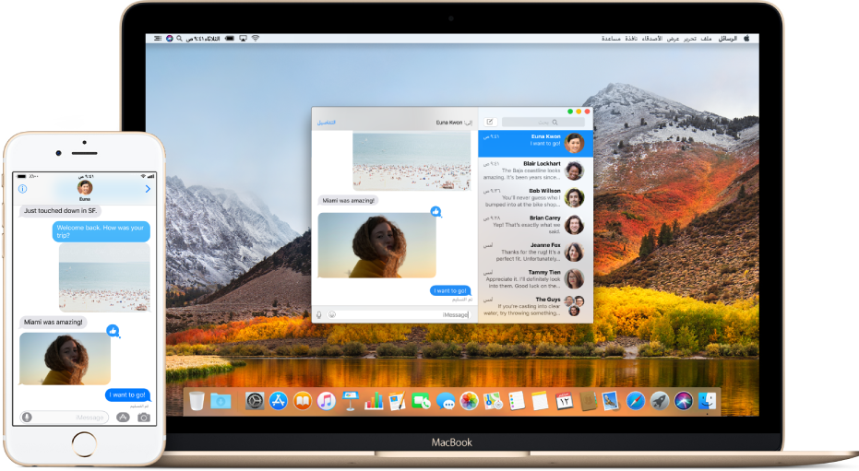The width and height of the screenshot is (859, 471).
Task: Open the مساعدة menu
Action: click(611, 39)
